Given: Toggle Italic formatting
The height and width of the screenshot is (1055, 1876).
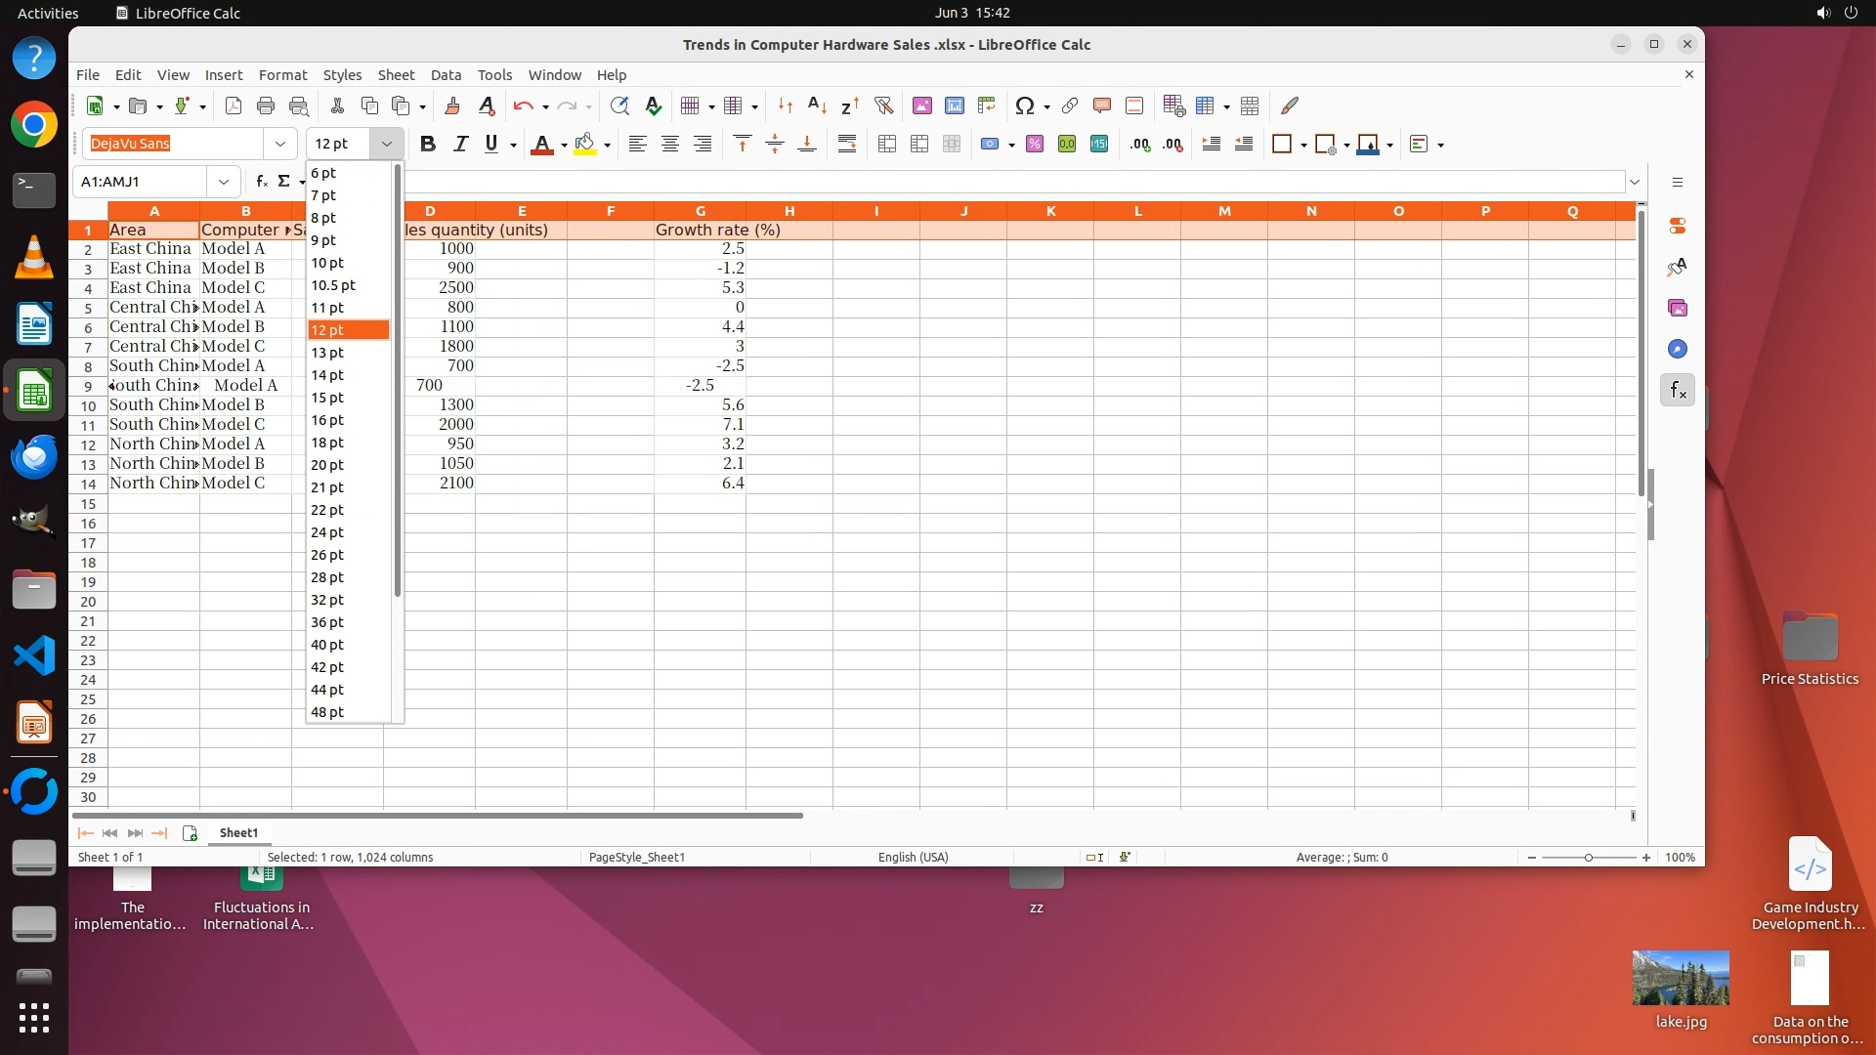Looking at the screenshot, I should (x=459, y=145).
